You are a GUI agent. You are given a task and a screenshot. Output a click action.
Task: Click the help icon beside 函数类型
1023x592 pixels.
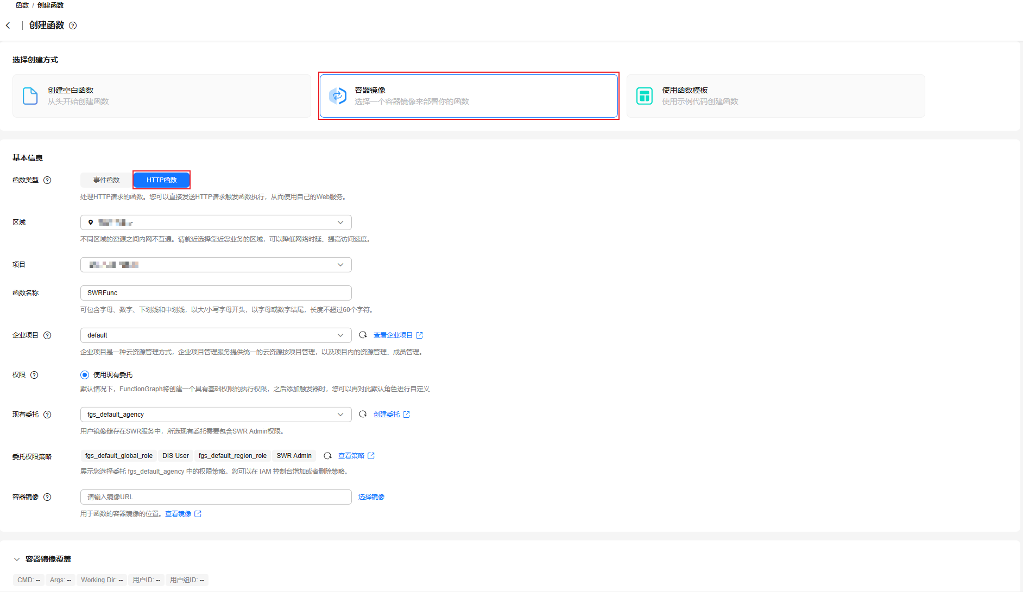click(47, 180)
